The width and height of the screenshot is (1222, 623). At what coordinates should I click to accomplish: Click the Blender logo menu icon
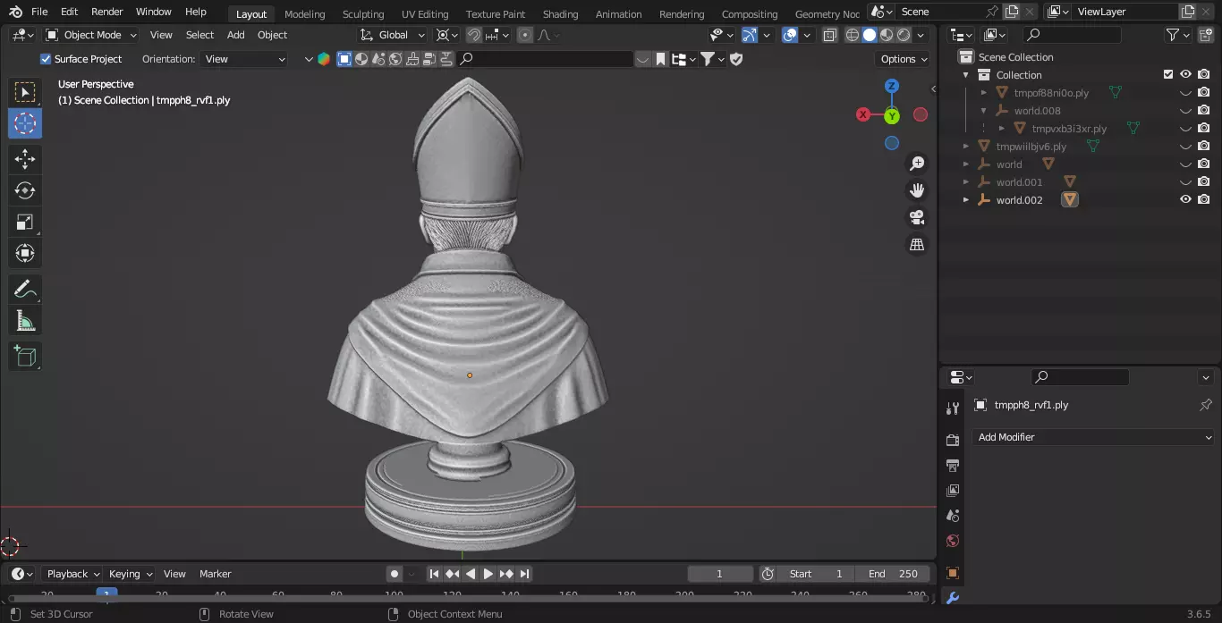point(15,12)
